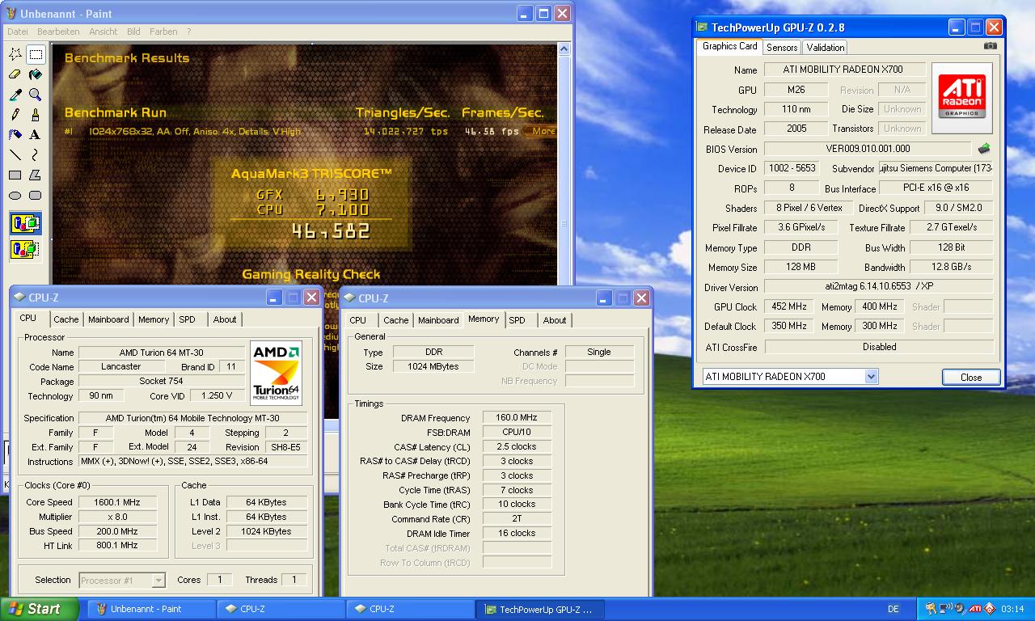
Task: Open the volume speaker tray icon
Action: pyautogui.click(x=960, y=609)
